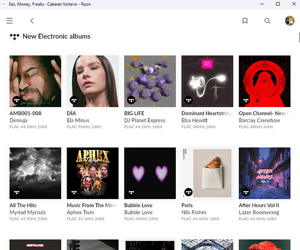Click the TIDAL logo beside the New Electronic albums heading

click(x=15, y=36)
